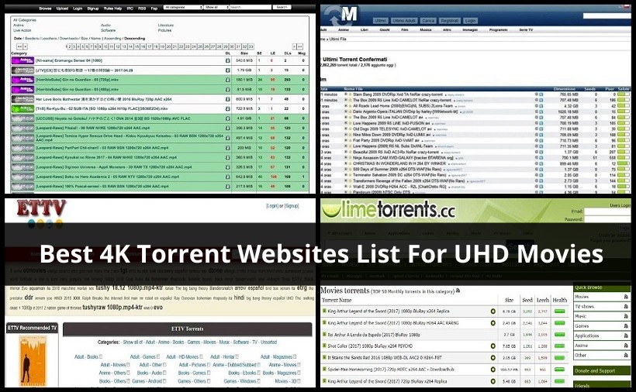
Task: Verified icon on Shot Caller 2017 row
Action: (493, 346)
